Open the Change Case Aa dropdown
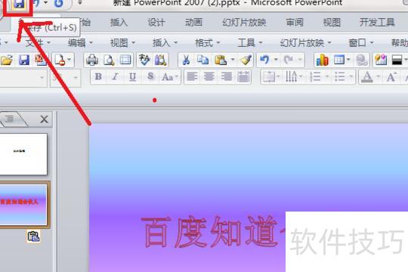 coord(170,77)
